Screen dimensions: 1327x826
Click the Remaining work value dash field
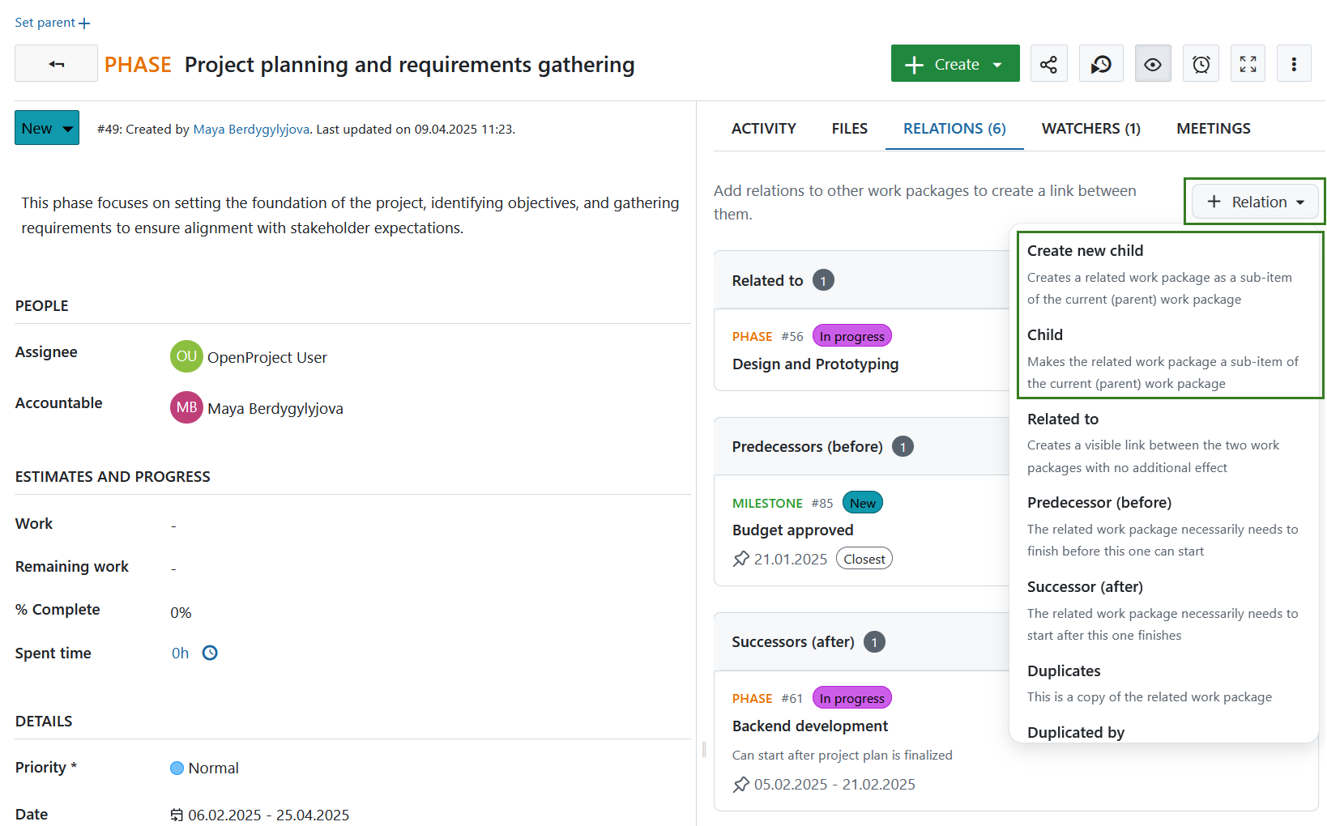(x=173, y=568)
